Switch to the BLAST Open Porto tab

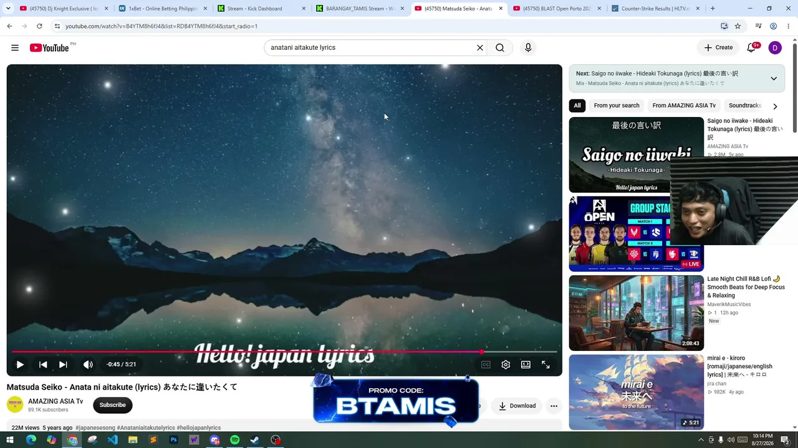(557, 9)
